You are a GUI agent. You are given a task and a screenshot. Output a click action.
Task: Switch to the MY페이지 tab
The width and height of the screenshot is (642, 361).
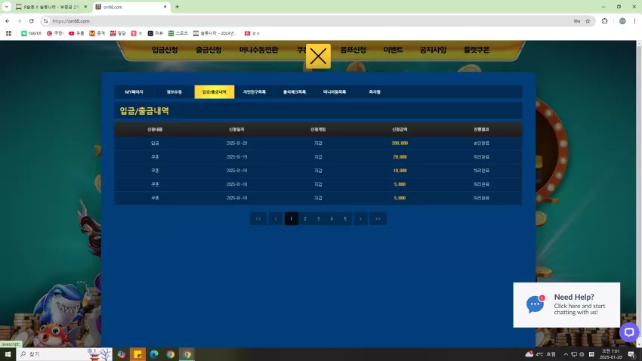[134, 92]
